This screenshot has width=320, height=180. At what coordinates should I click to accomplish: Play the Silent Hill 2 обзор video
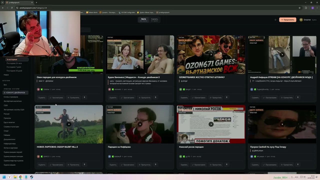[69, 124]
